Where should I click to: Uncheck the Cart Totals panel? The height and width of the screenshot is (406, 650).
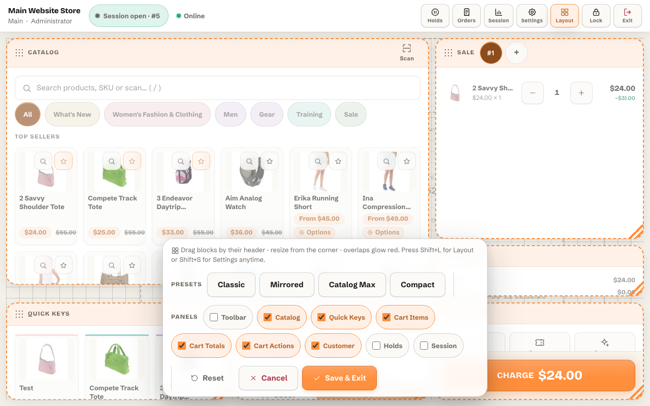coord(182,346)
